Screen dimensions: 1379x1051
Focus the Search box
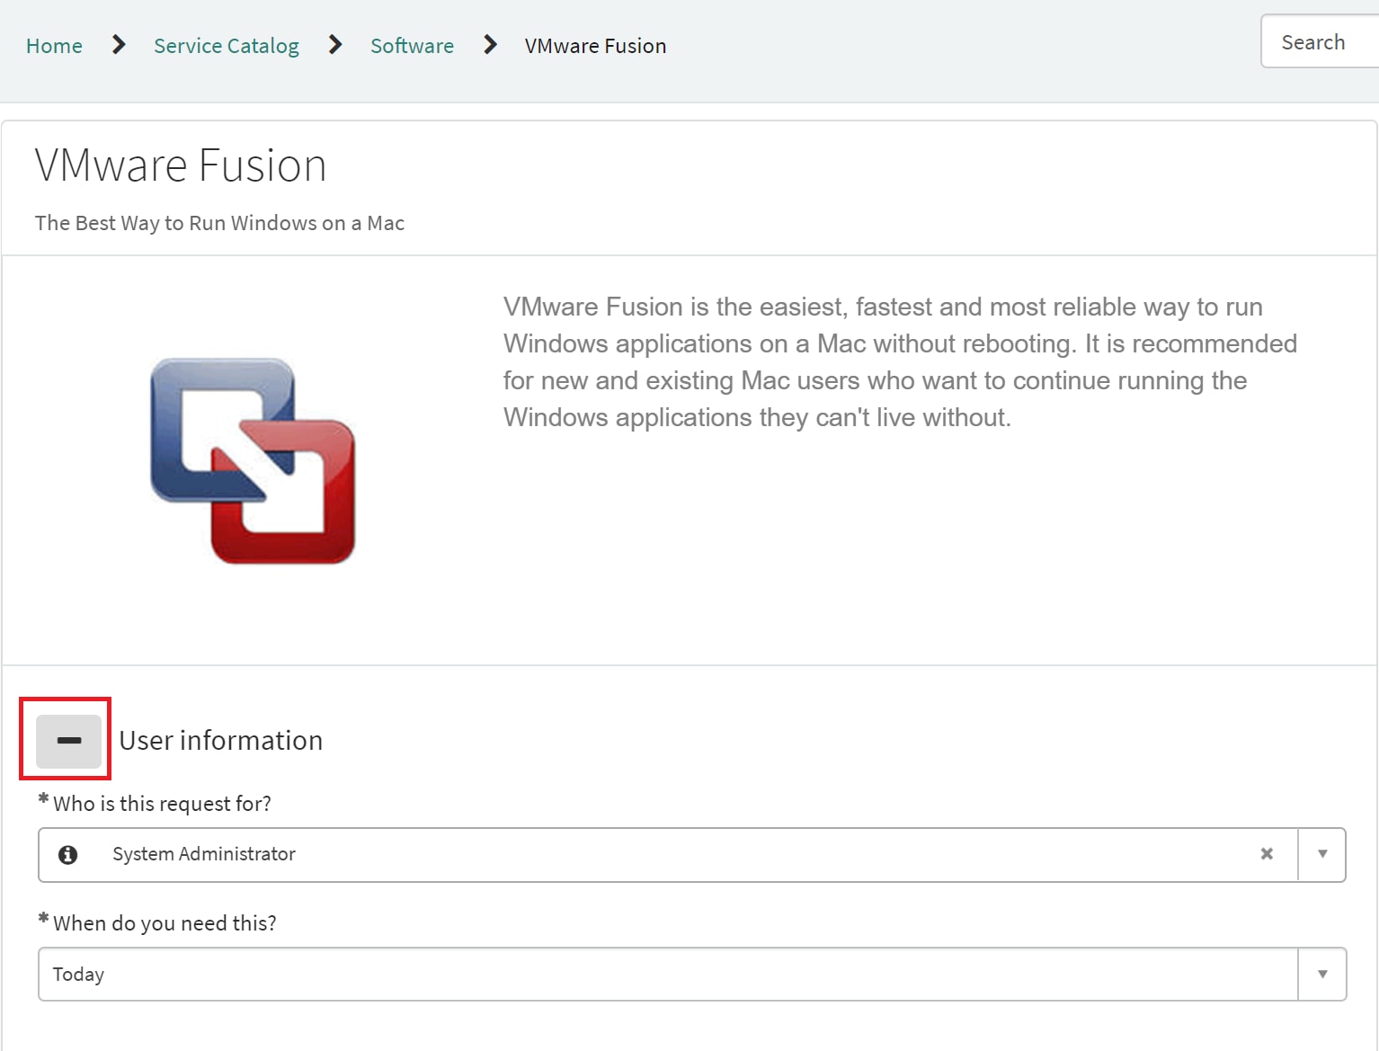click(x=1320, y=41)
